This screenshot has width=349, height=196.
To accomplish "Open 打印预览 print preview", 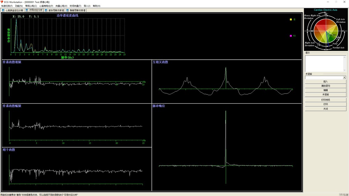I will coord(326,100).
